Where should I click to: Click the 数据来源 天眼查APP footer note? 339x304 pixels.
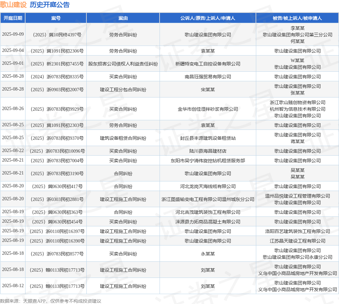(x=51, y=301)
